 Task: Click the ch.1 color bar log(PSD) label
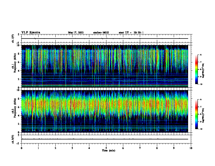[203, 71]
